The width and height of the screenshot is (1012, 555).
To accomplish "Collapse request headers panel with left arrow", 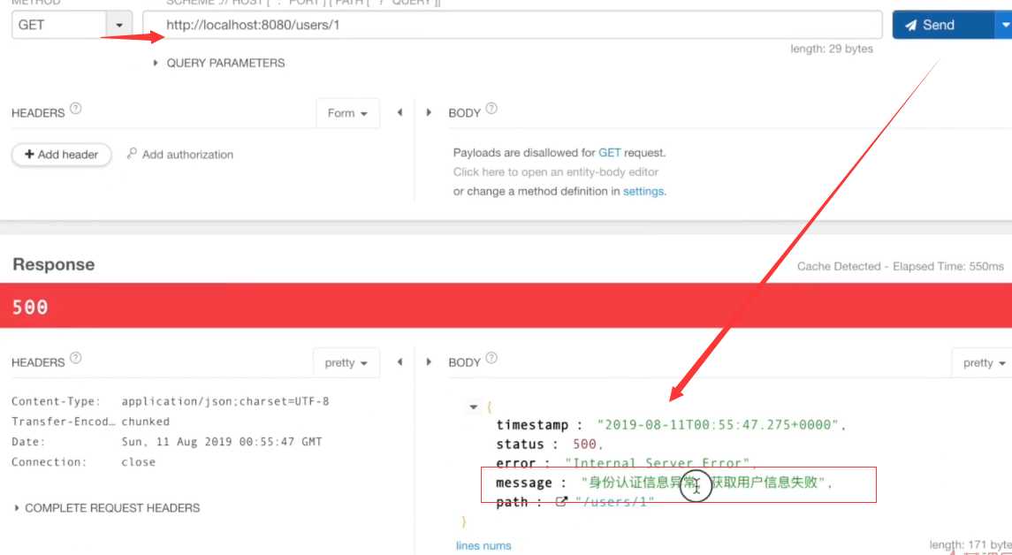I will (399, 112).
